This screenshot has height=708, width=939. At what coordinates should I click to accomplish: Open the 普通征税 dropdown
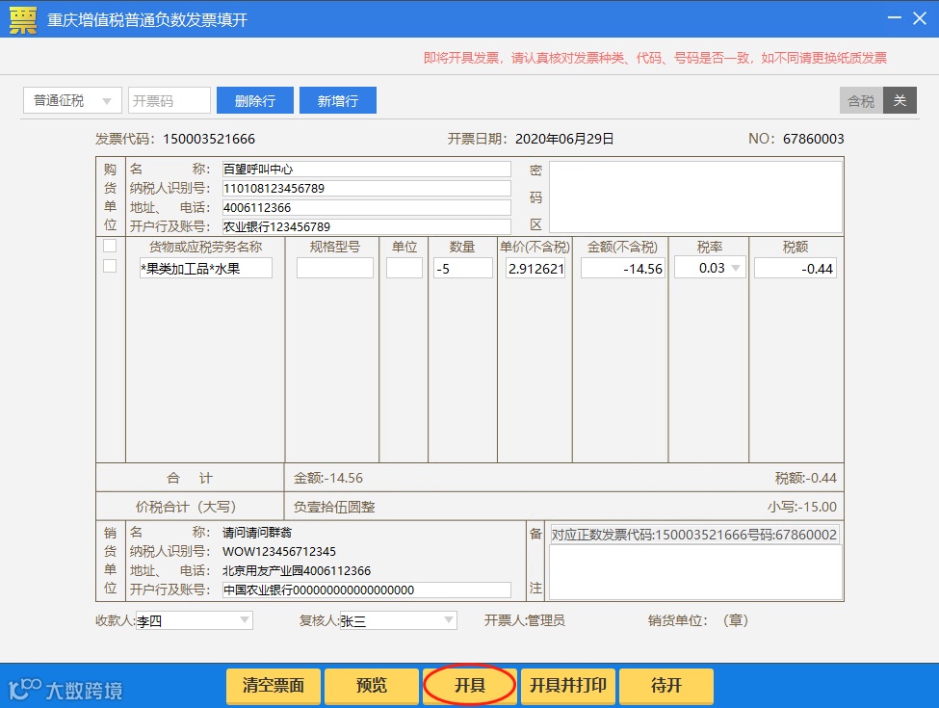72,100
